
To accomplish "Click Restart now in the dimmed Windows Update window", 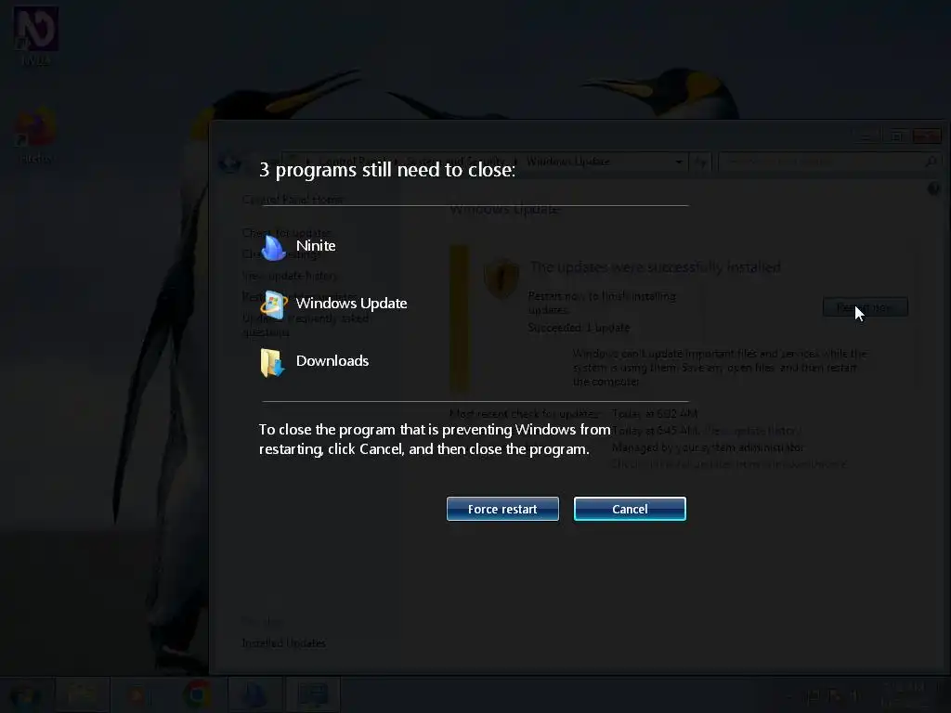I will (865, 307).
